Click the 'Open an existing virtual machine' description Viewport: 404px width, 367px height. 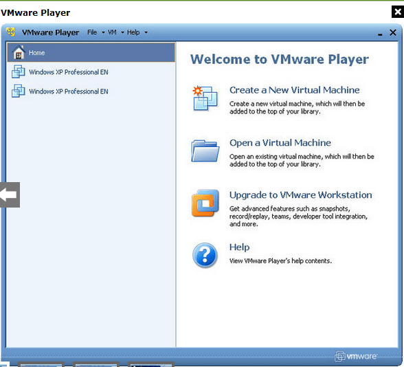(302, 160)
